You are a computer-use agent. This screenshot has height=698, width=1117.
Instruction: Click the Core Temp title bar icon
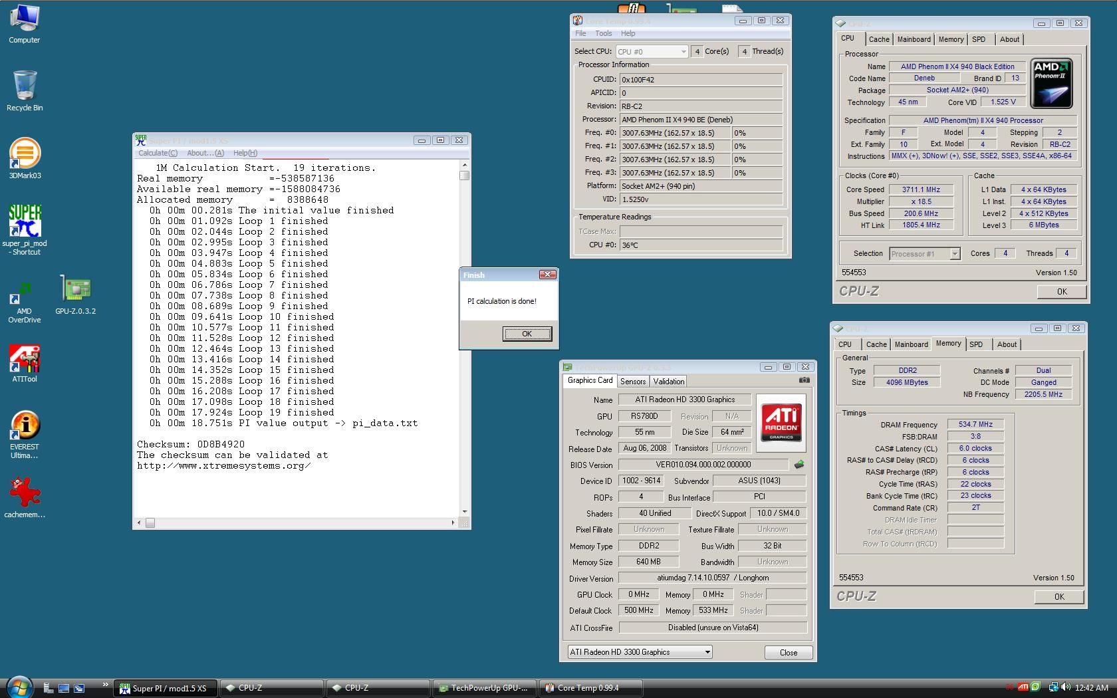[x=578, y=21]
